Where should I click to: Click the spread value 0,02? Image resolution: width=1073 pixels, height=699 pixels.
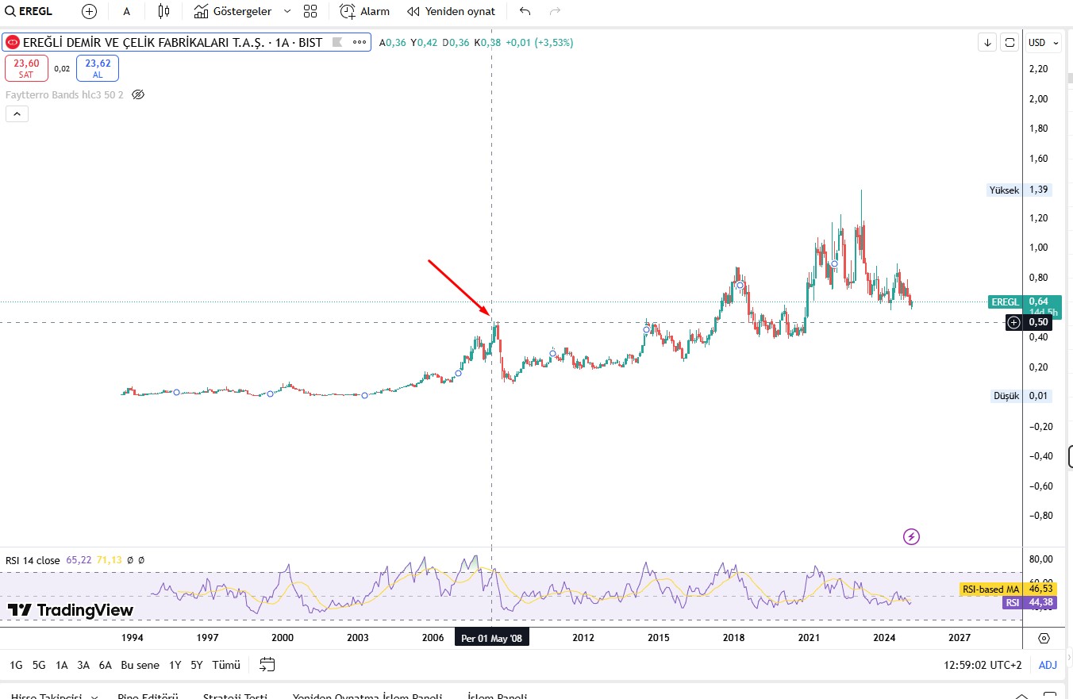[62, 69]
